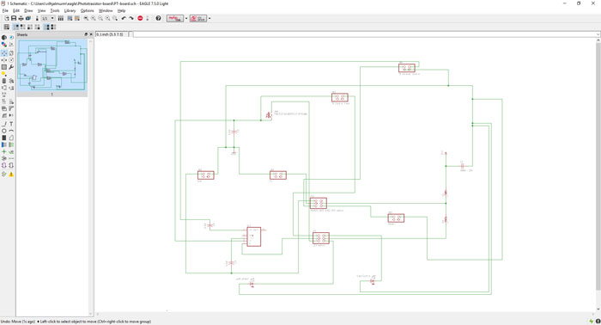This screenshot has height=325, width=601.
Task: Open the sheet selector 1/1 dropdown
Action: point(48,18)
